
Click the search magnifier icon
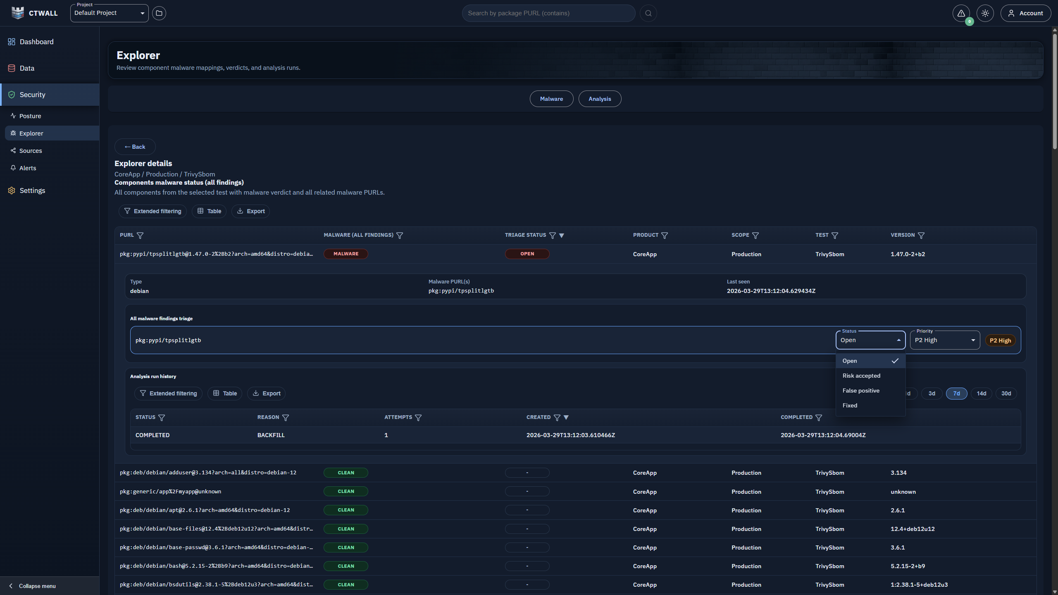(648, 13)
